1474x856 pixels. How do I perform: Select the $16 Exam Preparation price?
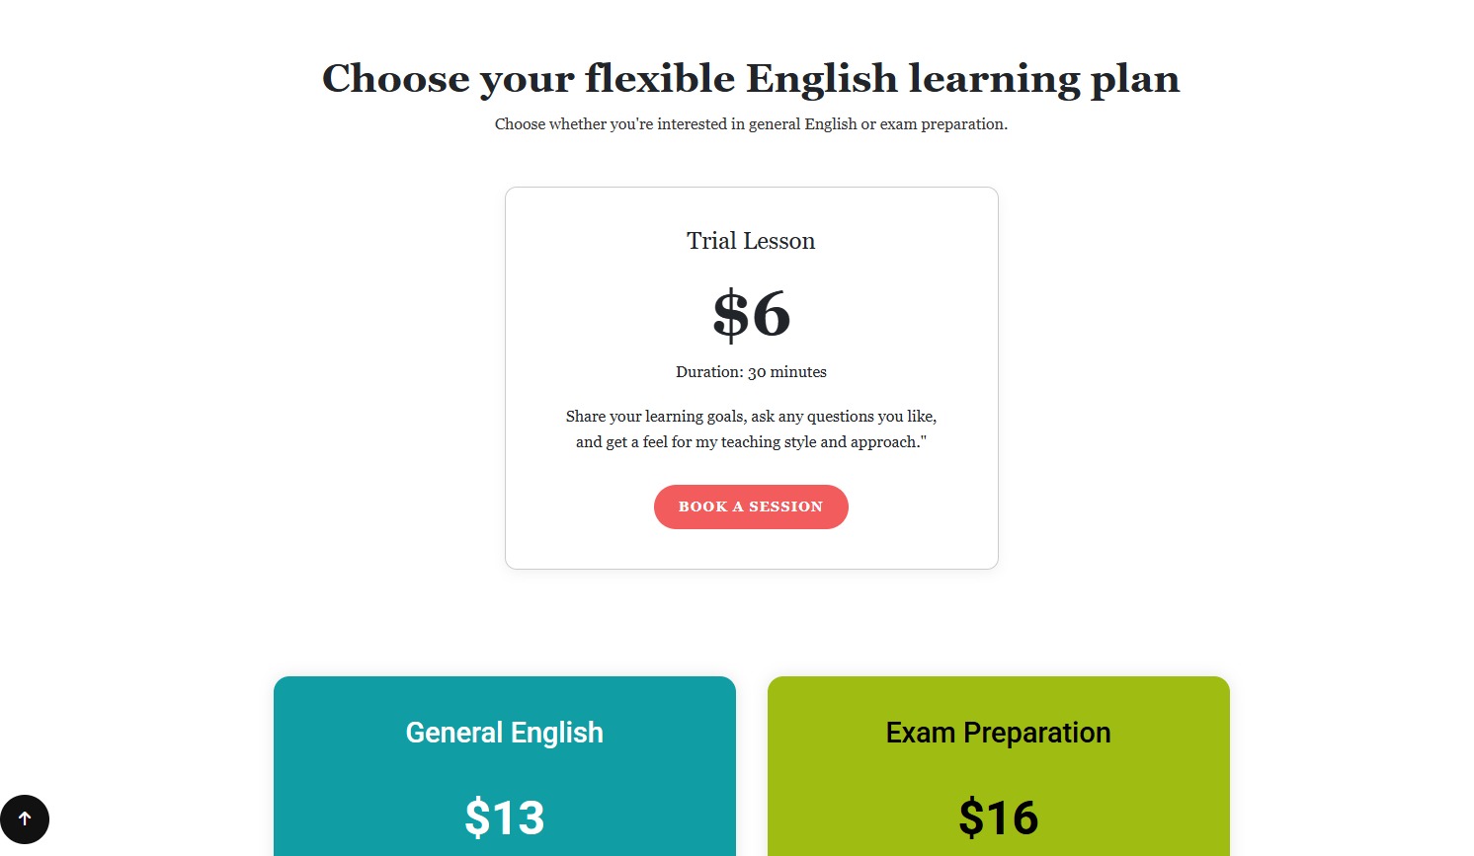998,817
